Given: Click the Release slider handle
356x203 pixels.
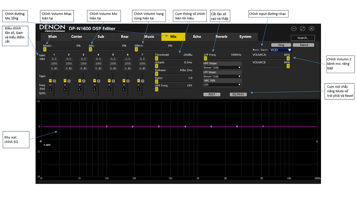Looking at the screenshot, I should [156, 74].
